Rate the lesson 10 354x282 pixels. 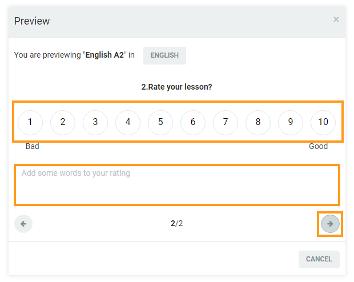(323, 122)
